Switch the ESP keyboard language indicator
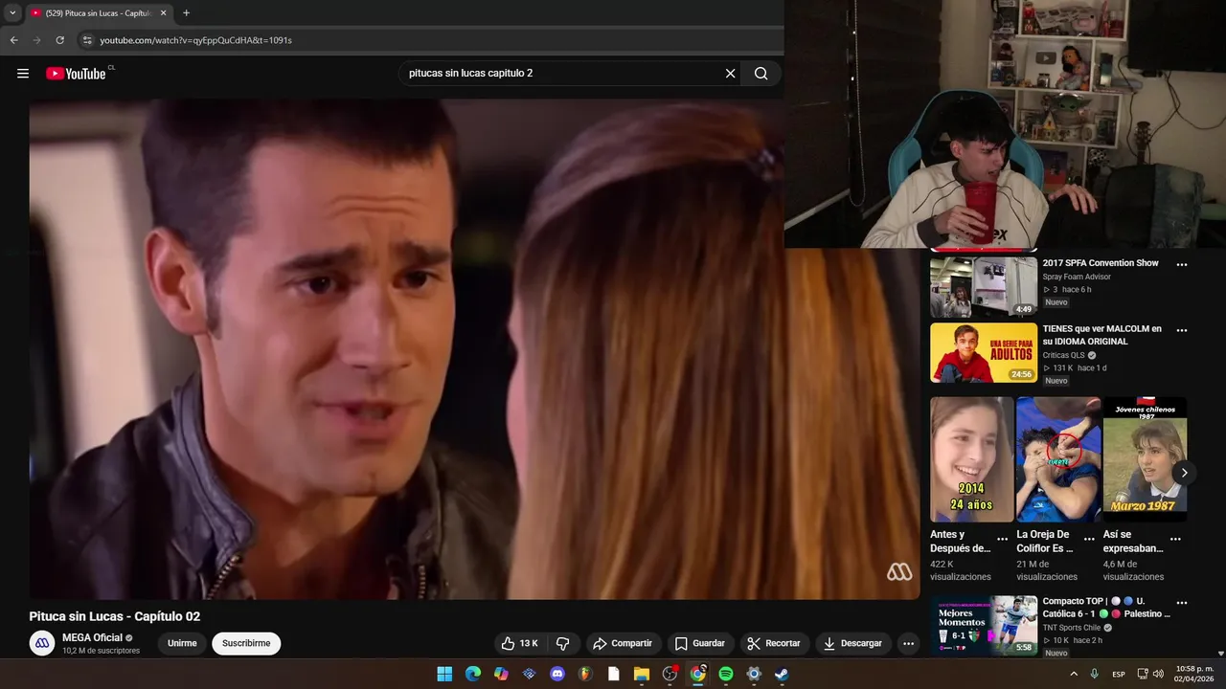Image resolution: width=1226 pixels, height=689 pixels. click(x=1119, y=674)
